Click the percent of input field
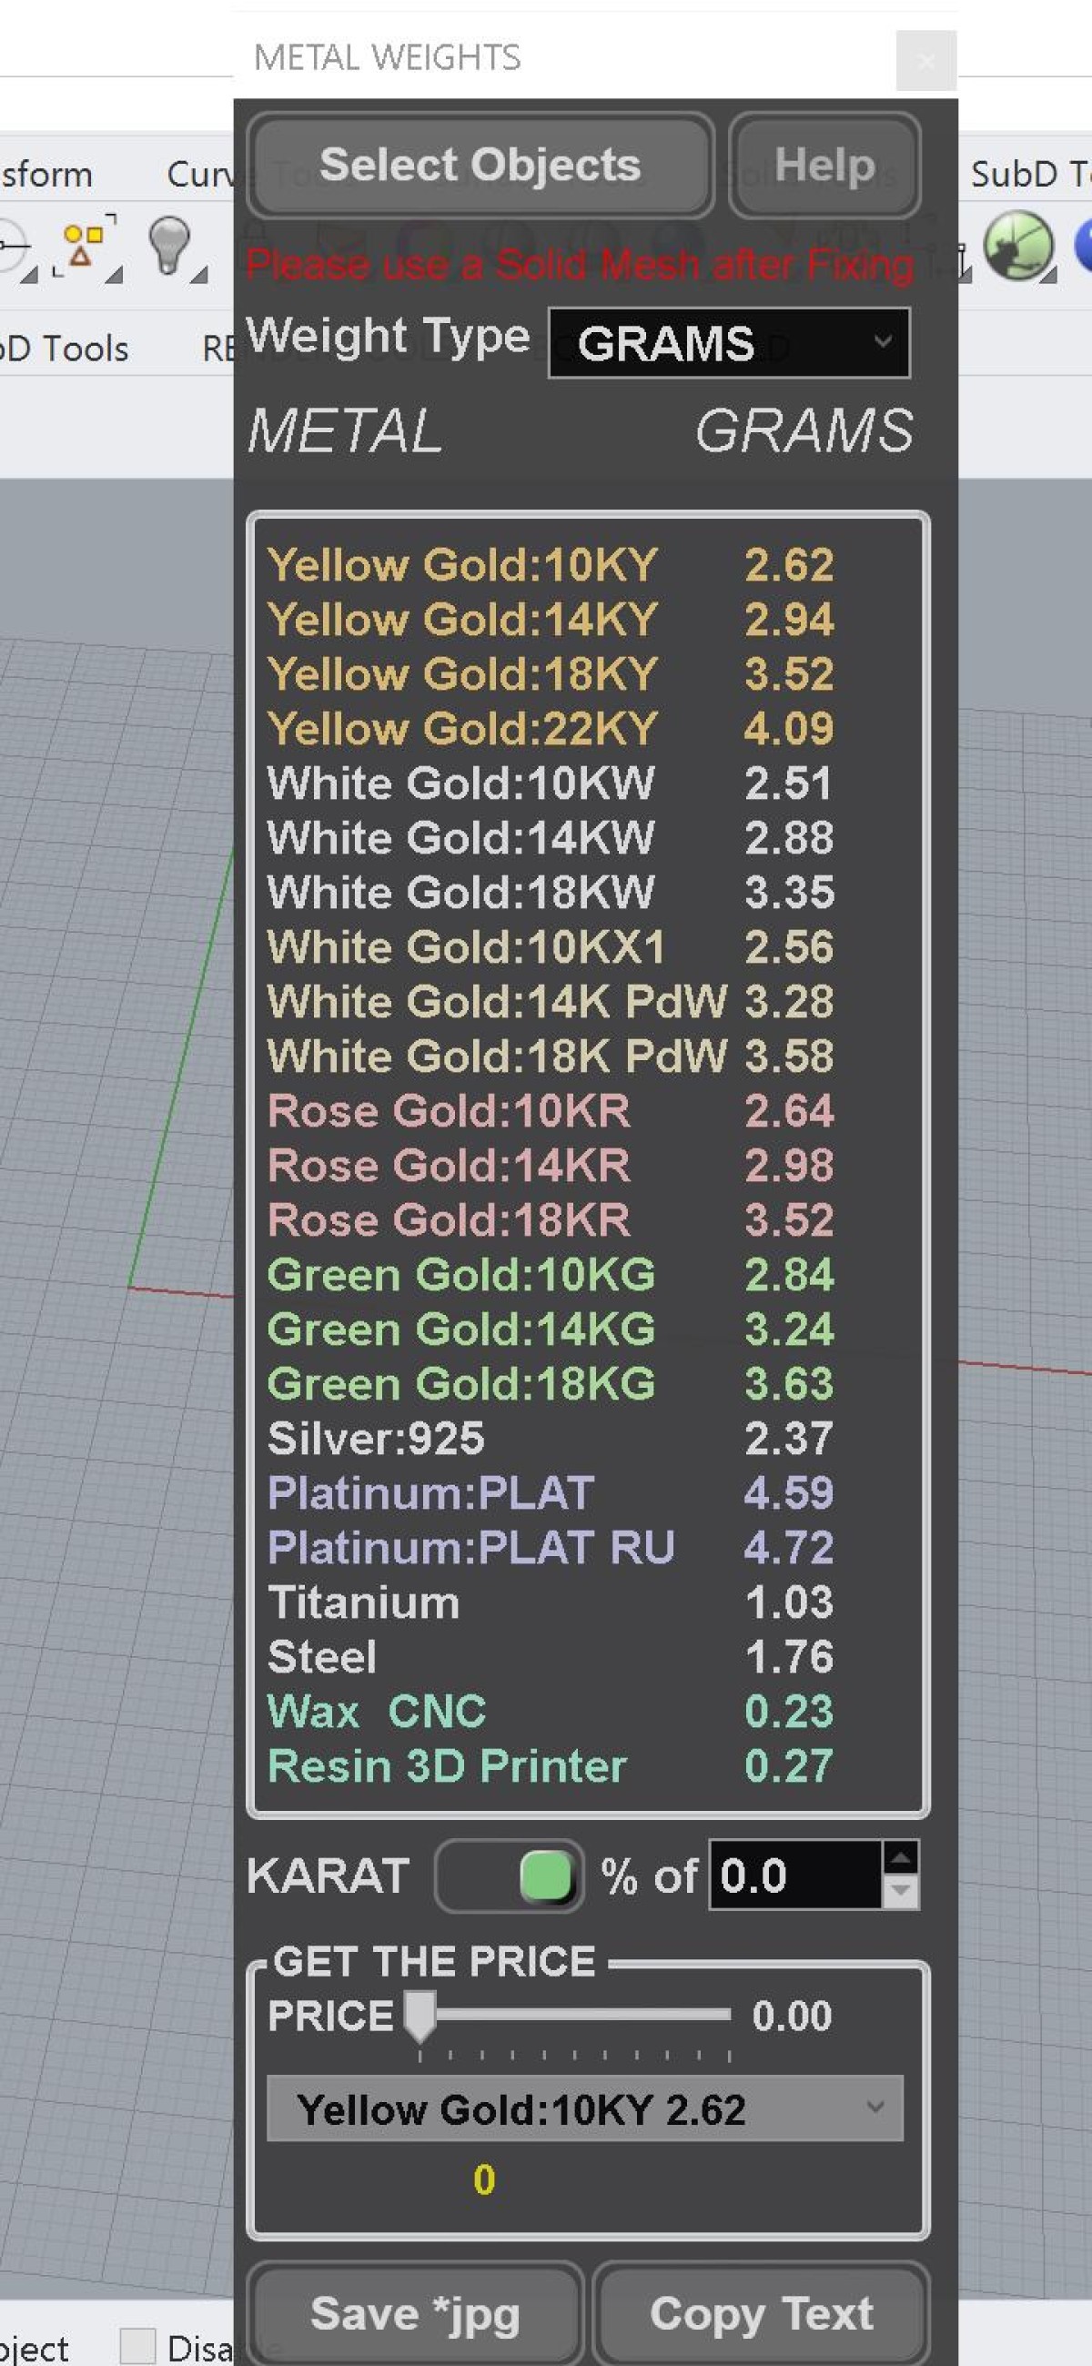Image resolution: width=1092 pixels, height=2366 pixels. [794, 1876]
